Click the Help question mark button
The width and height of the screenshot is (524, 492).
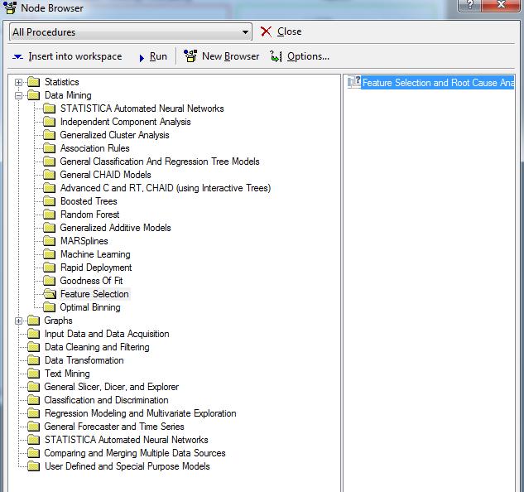point(470,5)
